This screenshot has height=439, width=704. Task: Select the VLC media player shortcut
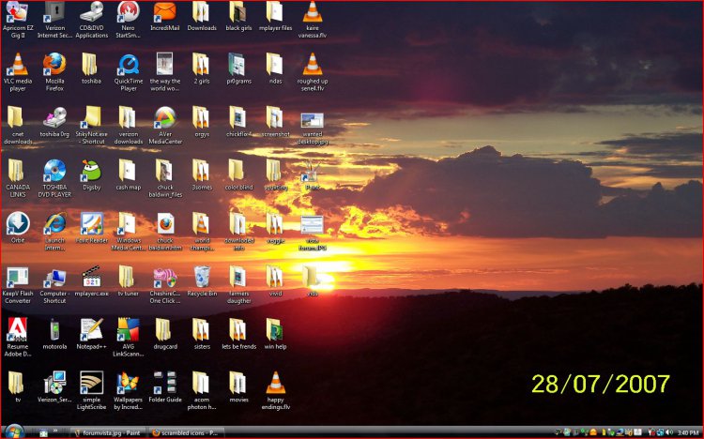[18, 73]
